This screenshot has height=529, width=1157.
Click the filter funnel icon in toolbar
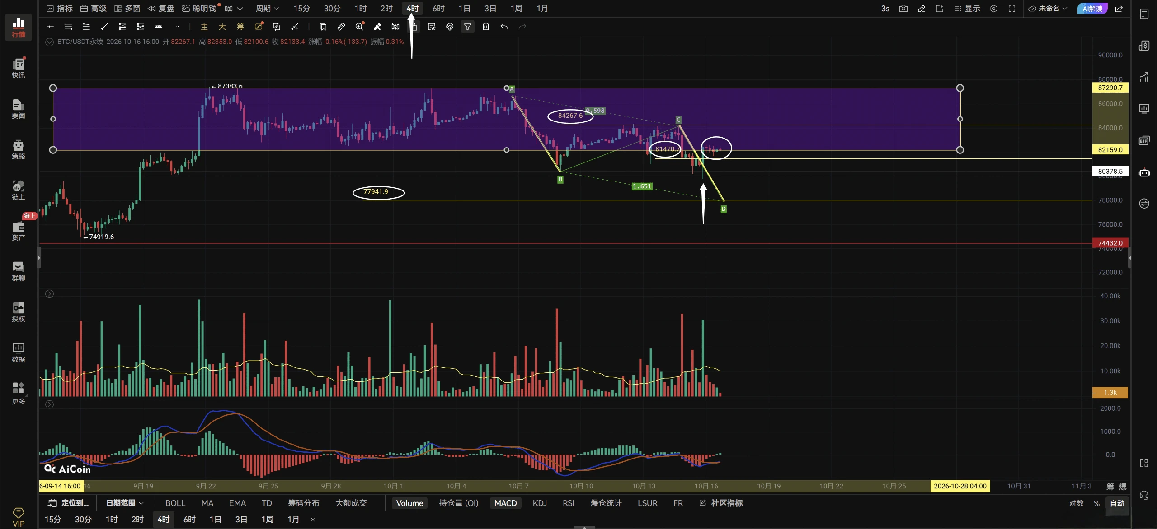point(468,27)
